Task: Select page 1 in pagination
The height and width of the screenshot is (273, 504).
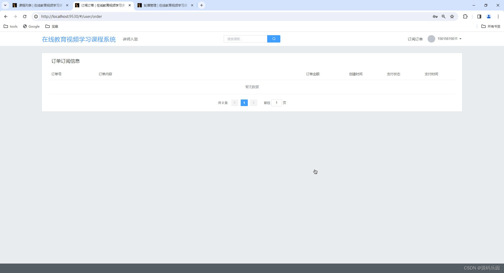Action: tap(244, 103)
